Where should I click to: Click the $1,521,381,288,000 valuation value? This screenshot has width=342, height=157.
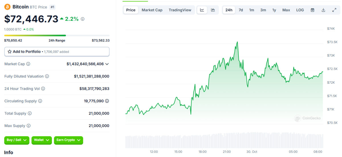[91, 76]
